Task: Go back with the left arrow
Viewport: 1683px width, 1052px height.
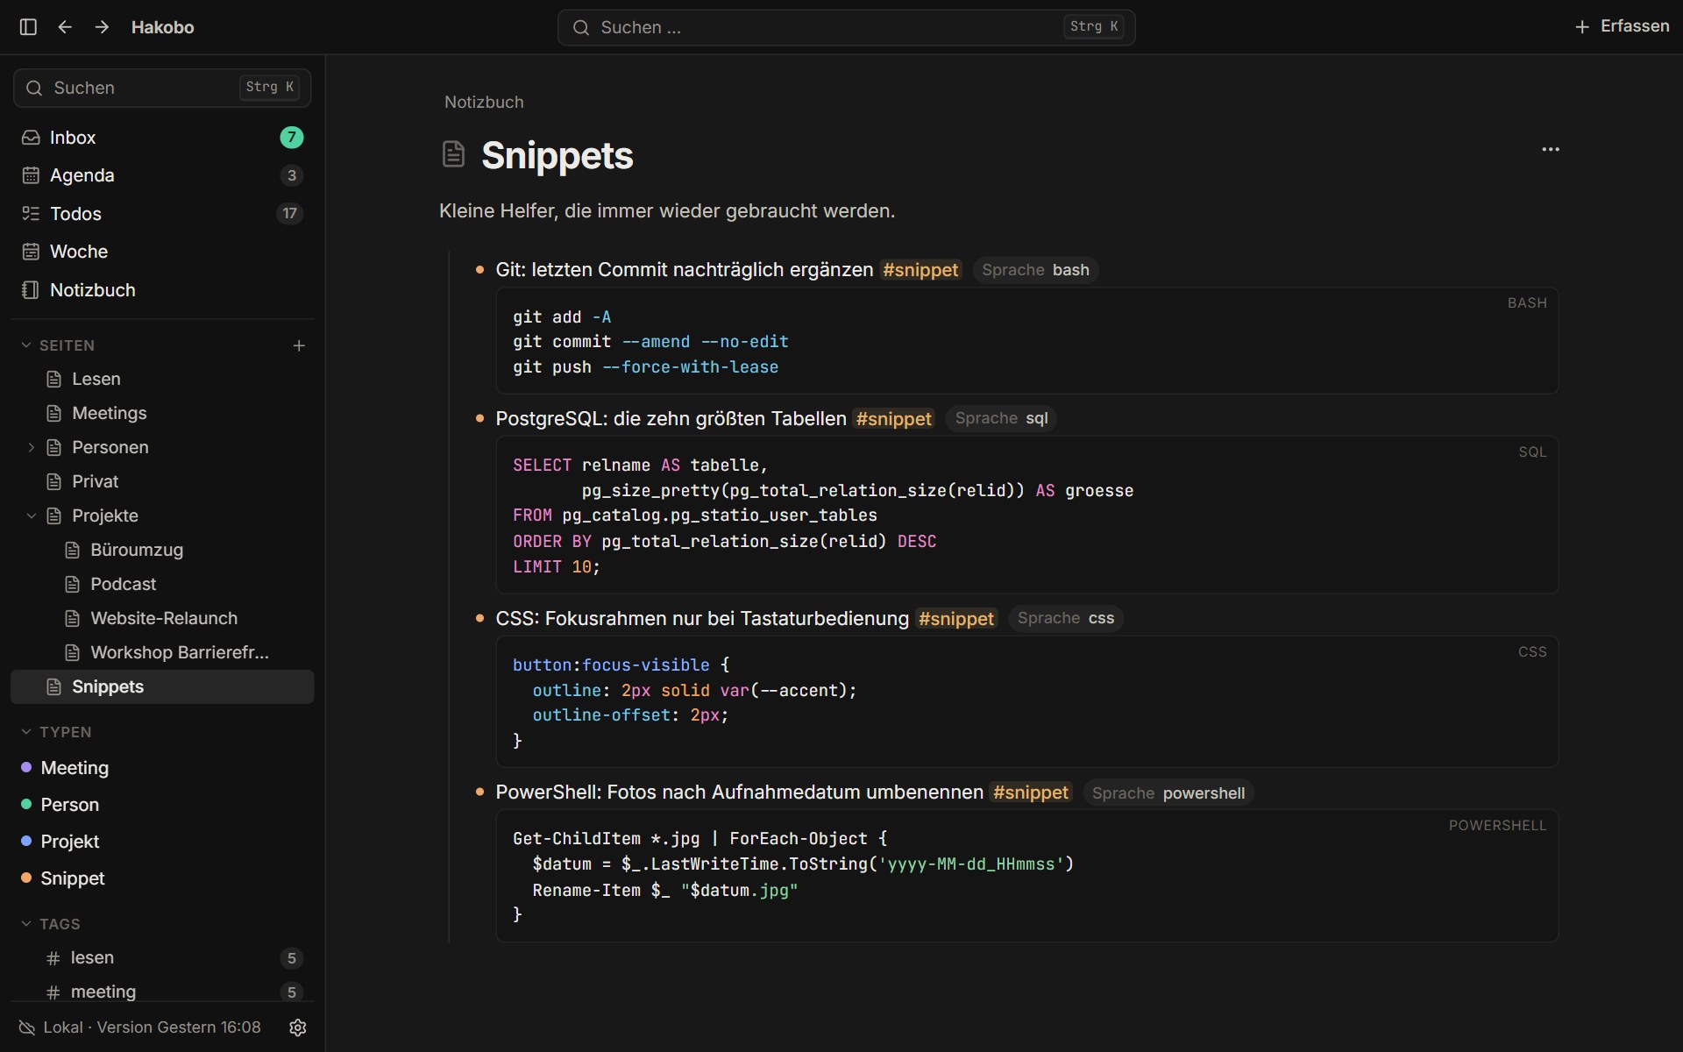Action: tap(65, 27)
